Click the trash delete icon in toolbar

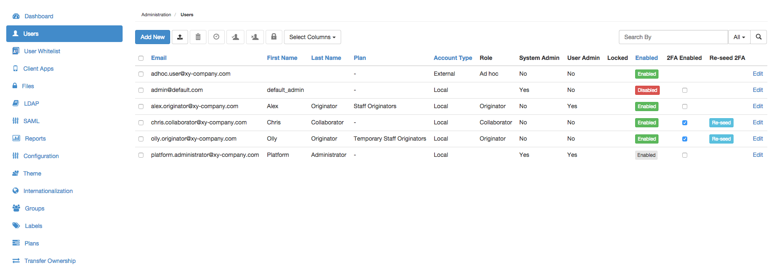pyautogui.click(x=198, y=37)
